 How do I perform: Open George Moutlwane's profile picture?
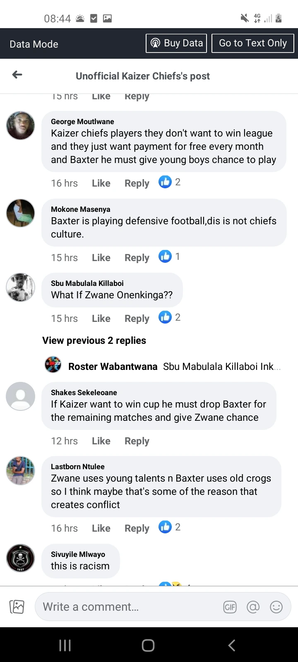[x=20, y=125]
